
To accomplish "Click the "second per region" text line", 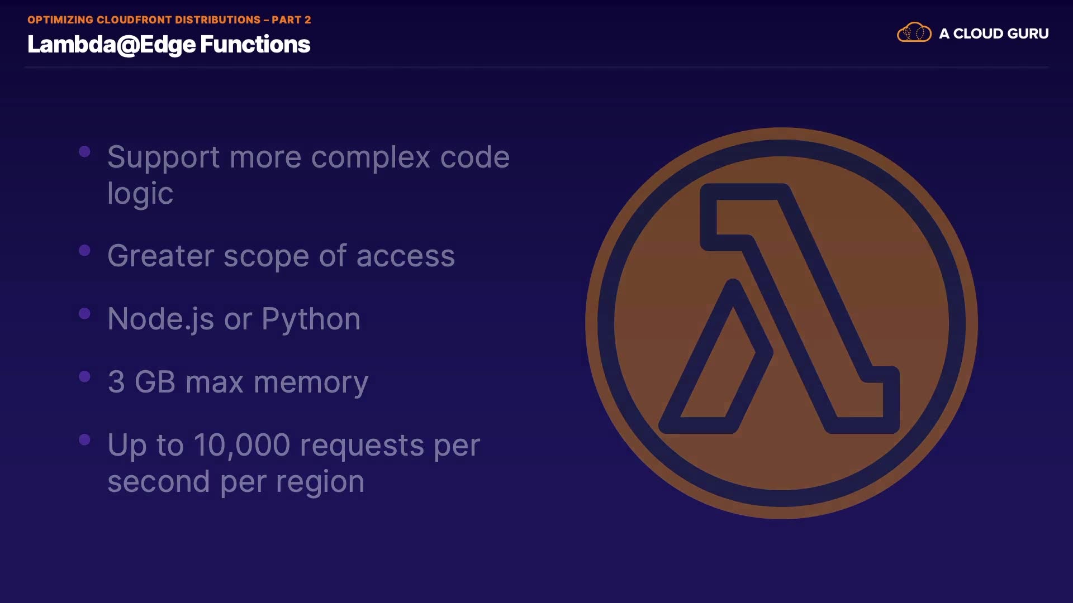I will click(x=236, y=481).
